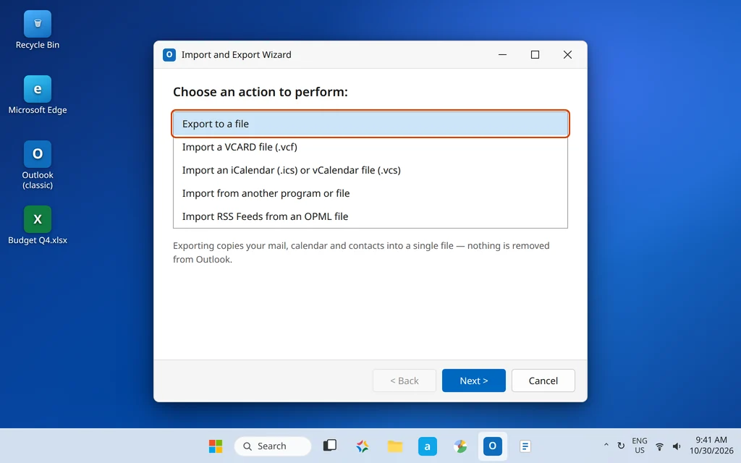Launch the colorful Copilot taskbar icon
741x463 pixels.
coord(363,446)
